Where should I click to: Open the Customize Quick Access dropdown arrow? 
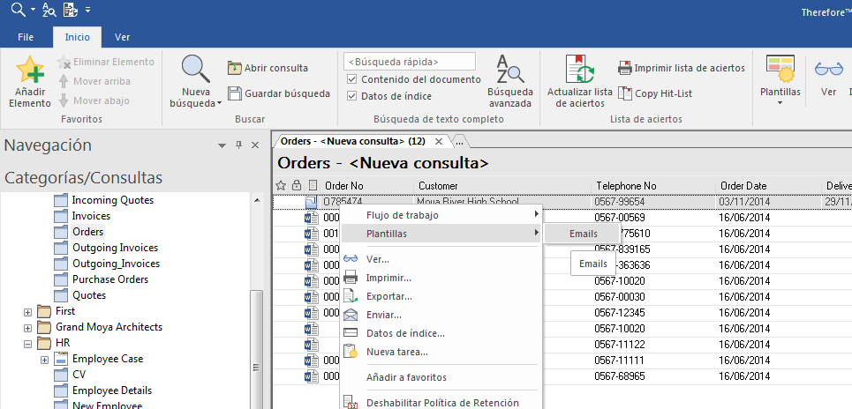tap(88, 10)
